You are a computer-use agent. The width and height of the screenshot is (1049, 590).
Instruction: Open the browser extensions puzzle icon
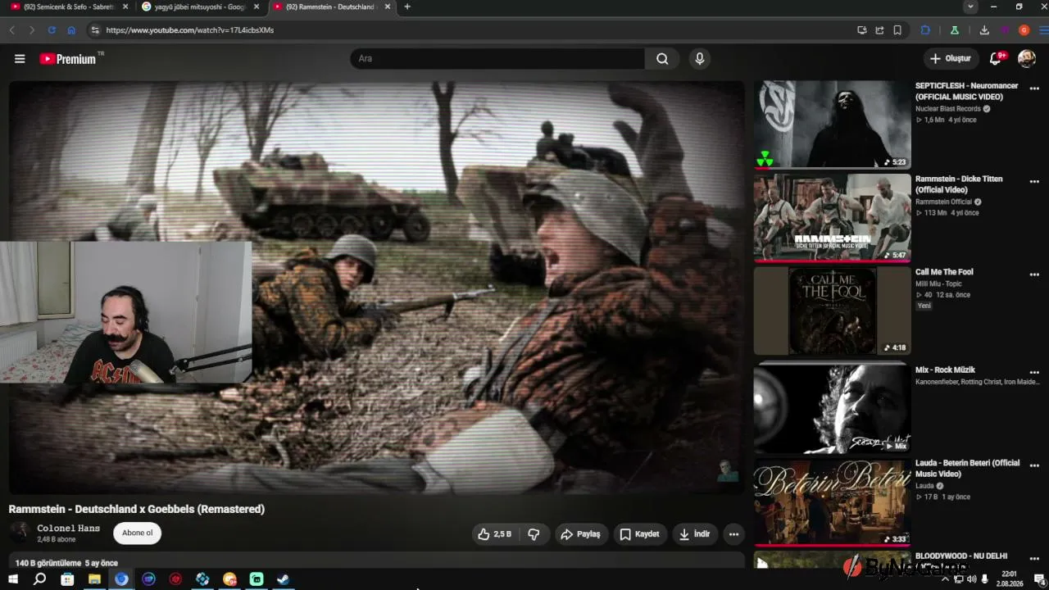pyautogui.click(x=925, y=30)
